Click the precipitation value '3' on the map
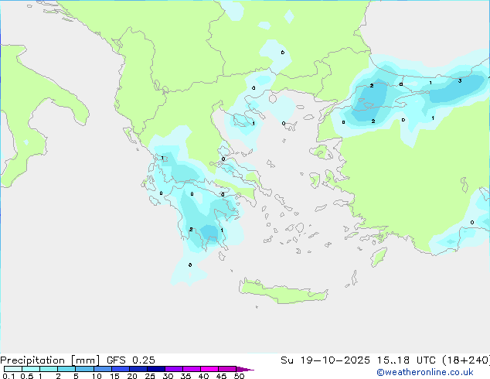 click(460, 81)
